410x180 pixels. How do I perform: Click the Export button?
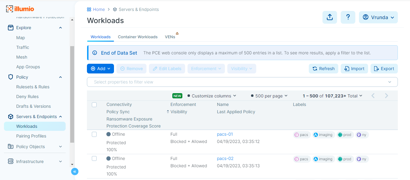pos(384,69)
